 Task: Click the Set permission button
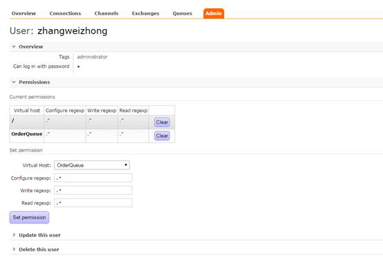coord(29,217)
